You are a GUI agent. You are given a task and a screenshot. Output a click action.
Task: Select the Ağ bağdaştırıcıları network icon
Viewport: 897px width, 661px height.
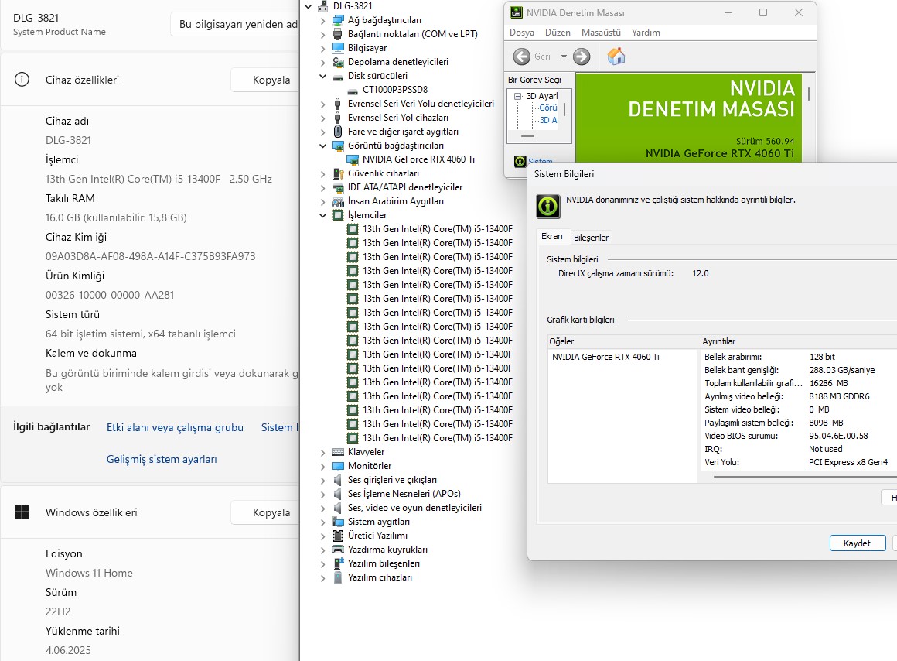point(338,20)
